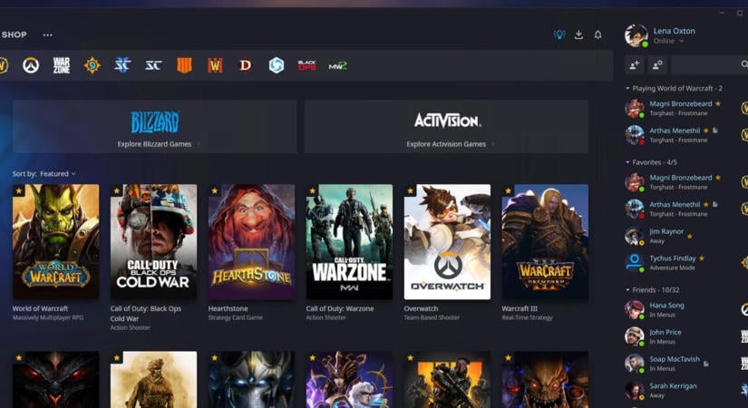Open the Black Ops Cold War cover art

tap(153, 242)
